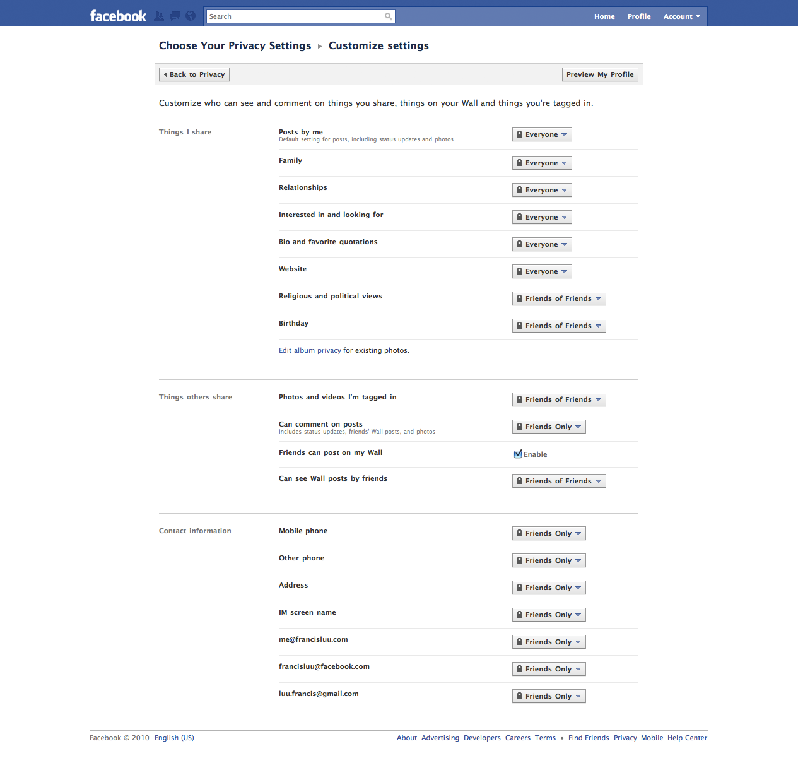
Task: Open Help Center footer link
Action: click(688, 738)
